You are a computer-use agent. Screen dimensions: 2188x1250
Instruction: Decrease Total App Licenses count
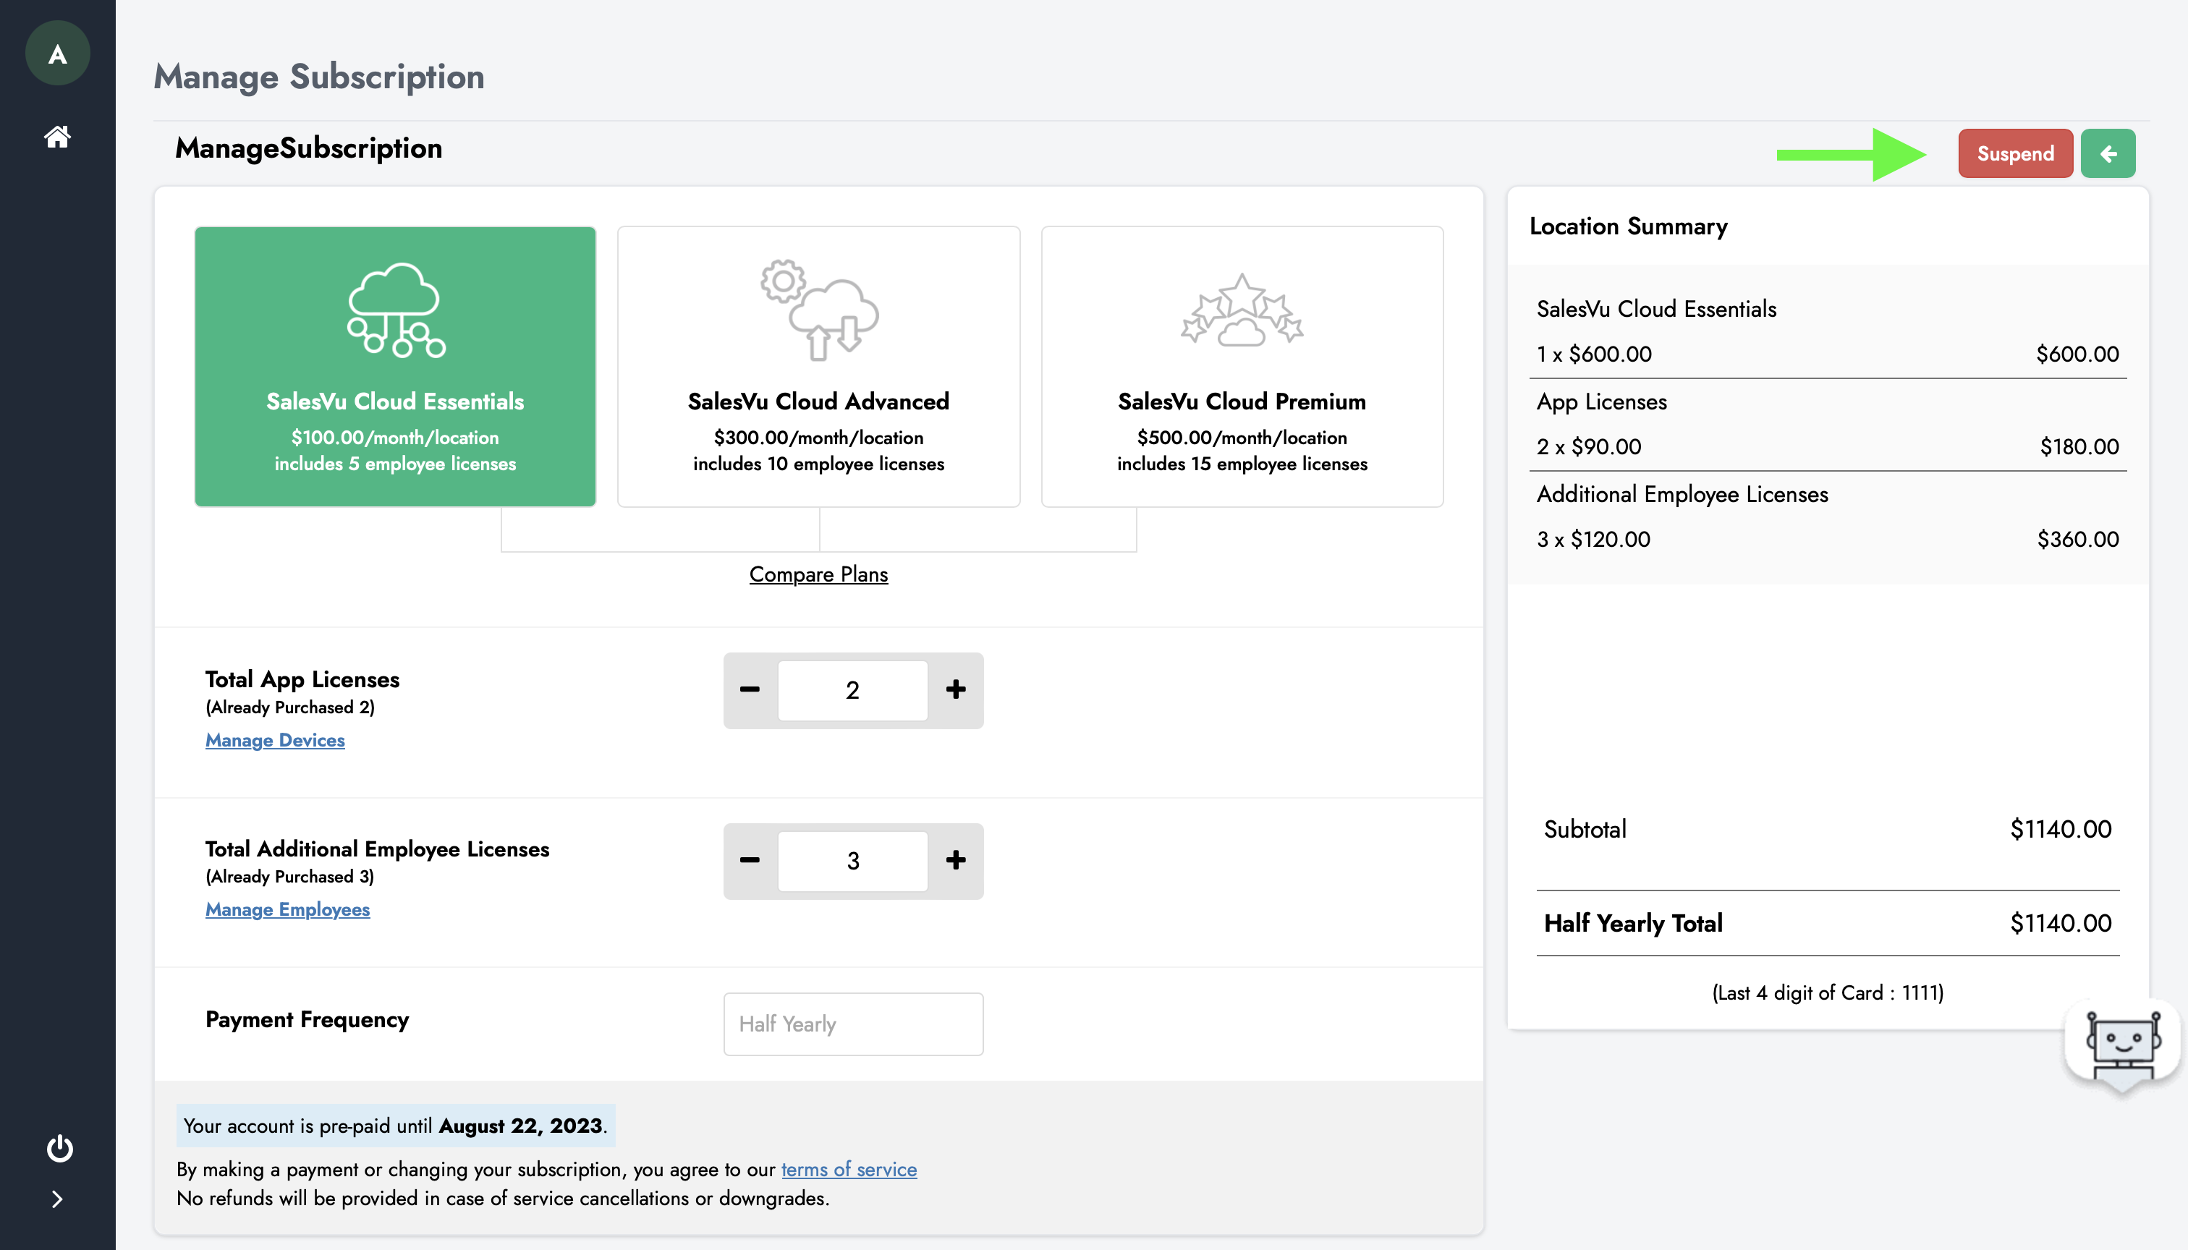pos(750,689)
